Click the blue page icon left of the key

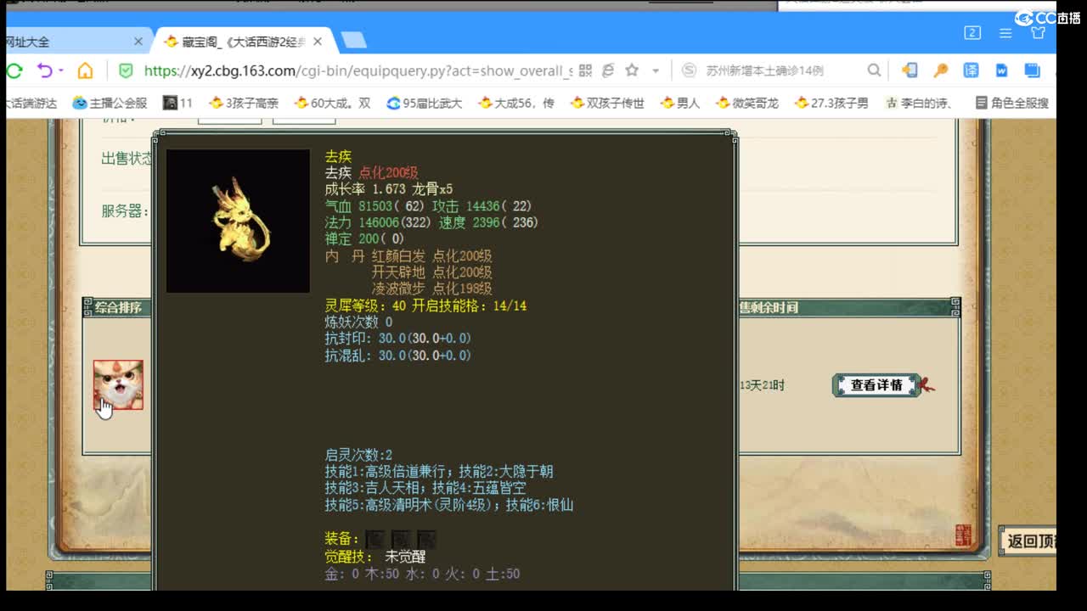click(x=910, y=70)
